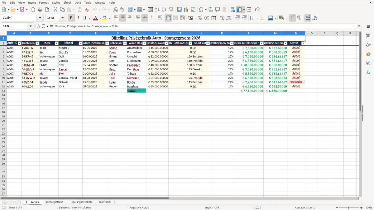
Task: Click Sort Descending icon
Action: point(164,10)
